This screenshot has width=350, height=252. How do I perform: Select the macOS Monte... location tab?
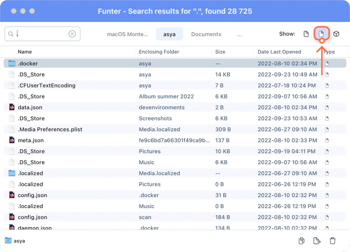click(x=127, y=34)
